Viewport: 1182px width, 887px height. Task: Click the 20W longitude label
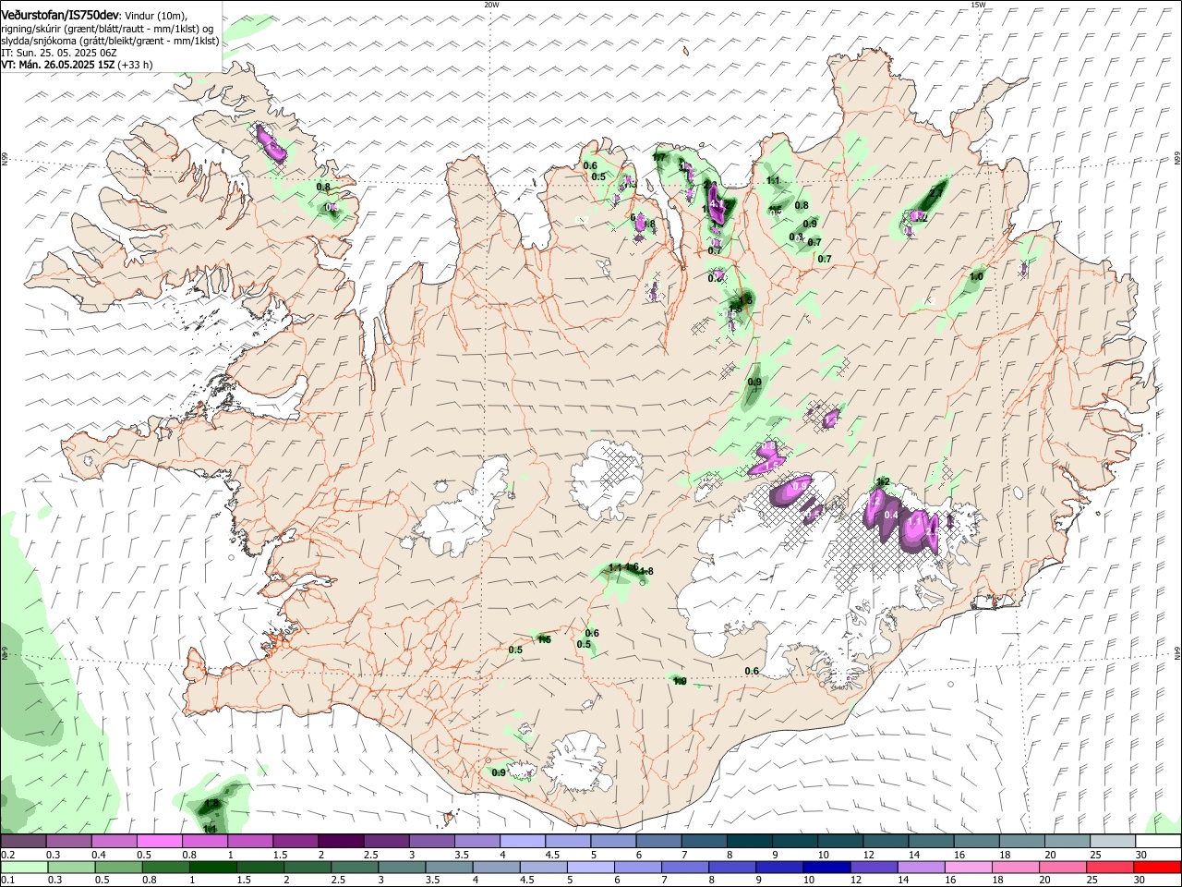[x=491, y=5]
